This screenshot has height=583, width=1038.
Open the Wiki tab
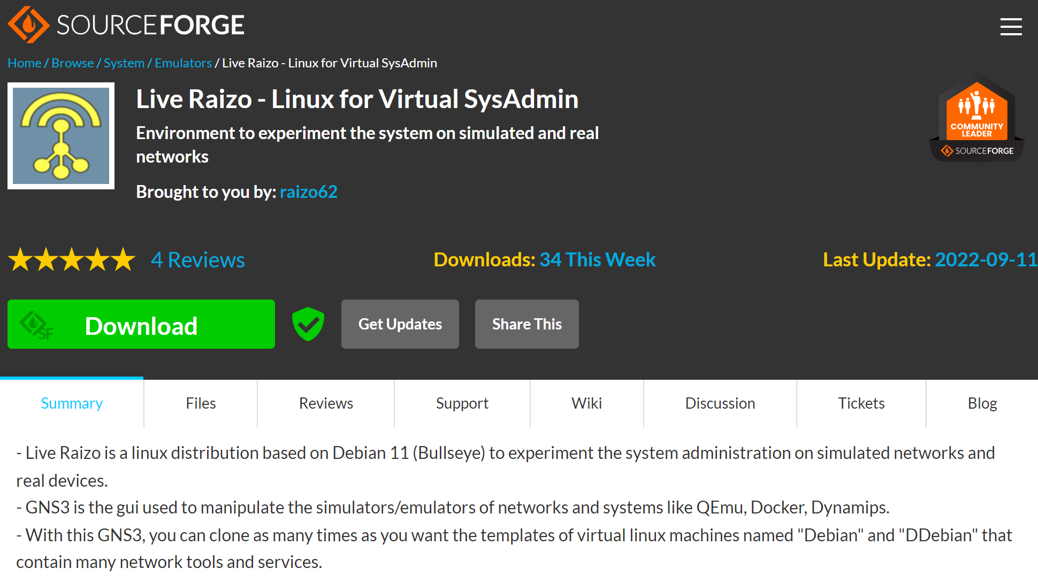pos(586,403)
